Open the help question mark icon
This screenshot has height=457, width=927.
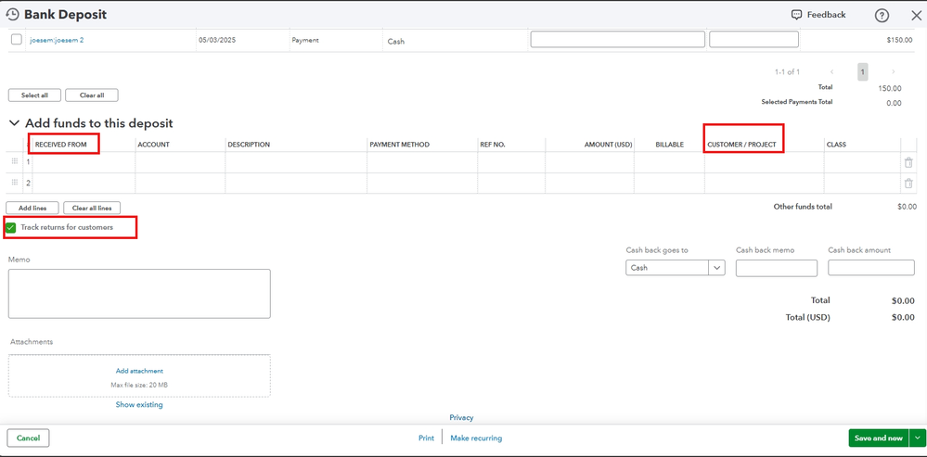(x=882, y=16)
